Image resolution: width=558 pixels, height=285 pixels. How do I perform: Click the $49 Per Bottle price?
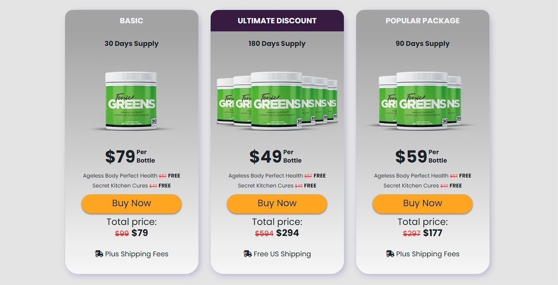[275, 156]
